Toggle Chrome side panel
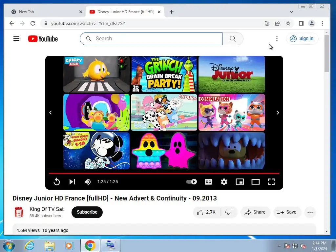The height and width of the screenshot is (252, 336). click(x=301, y=23)
